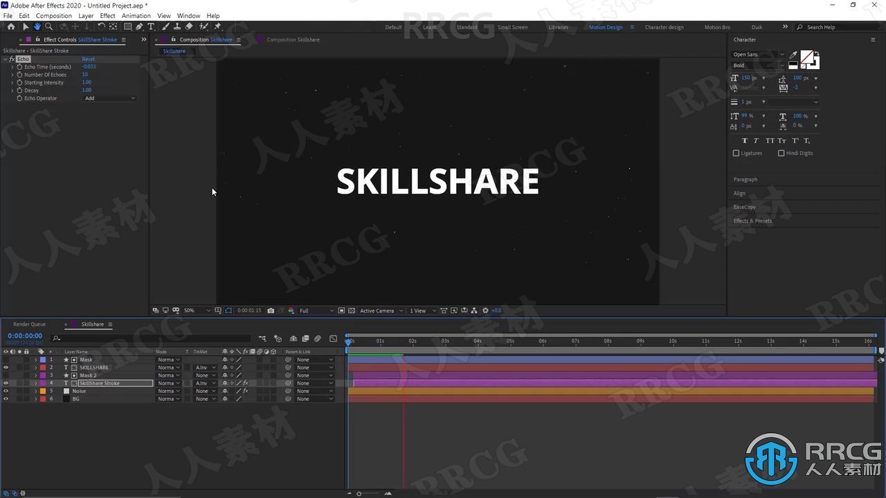Click Faux Bold text style icon

[x=745, y=140]
